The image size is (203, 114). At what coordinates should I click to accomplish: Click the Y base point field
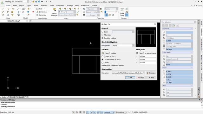coord(147,60)
